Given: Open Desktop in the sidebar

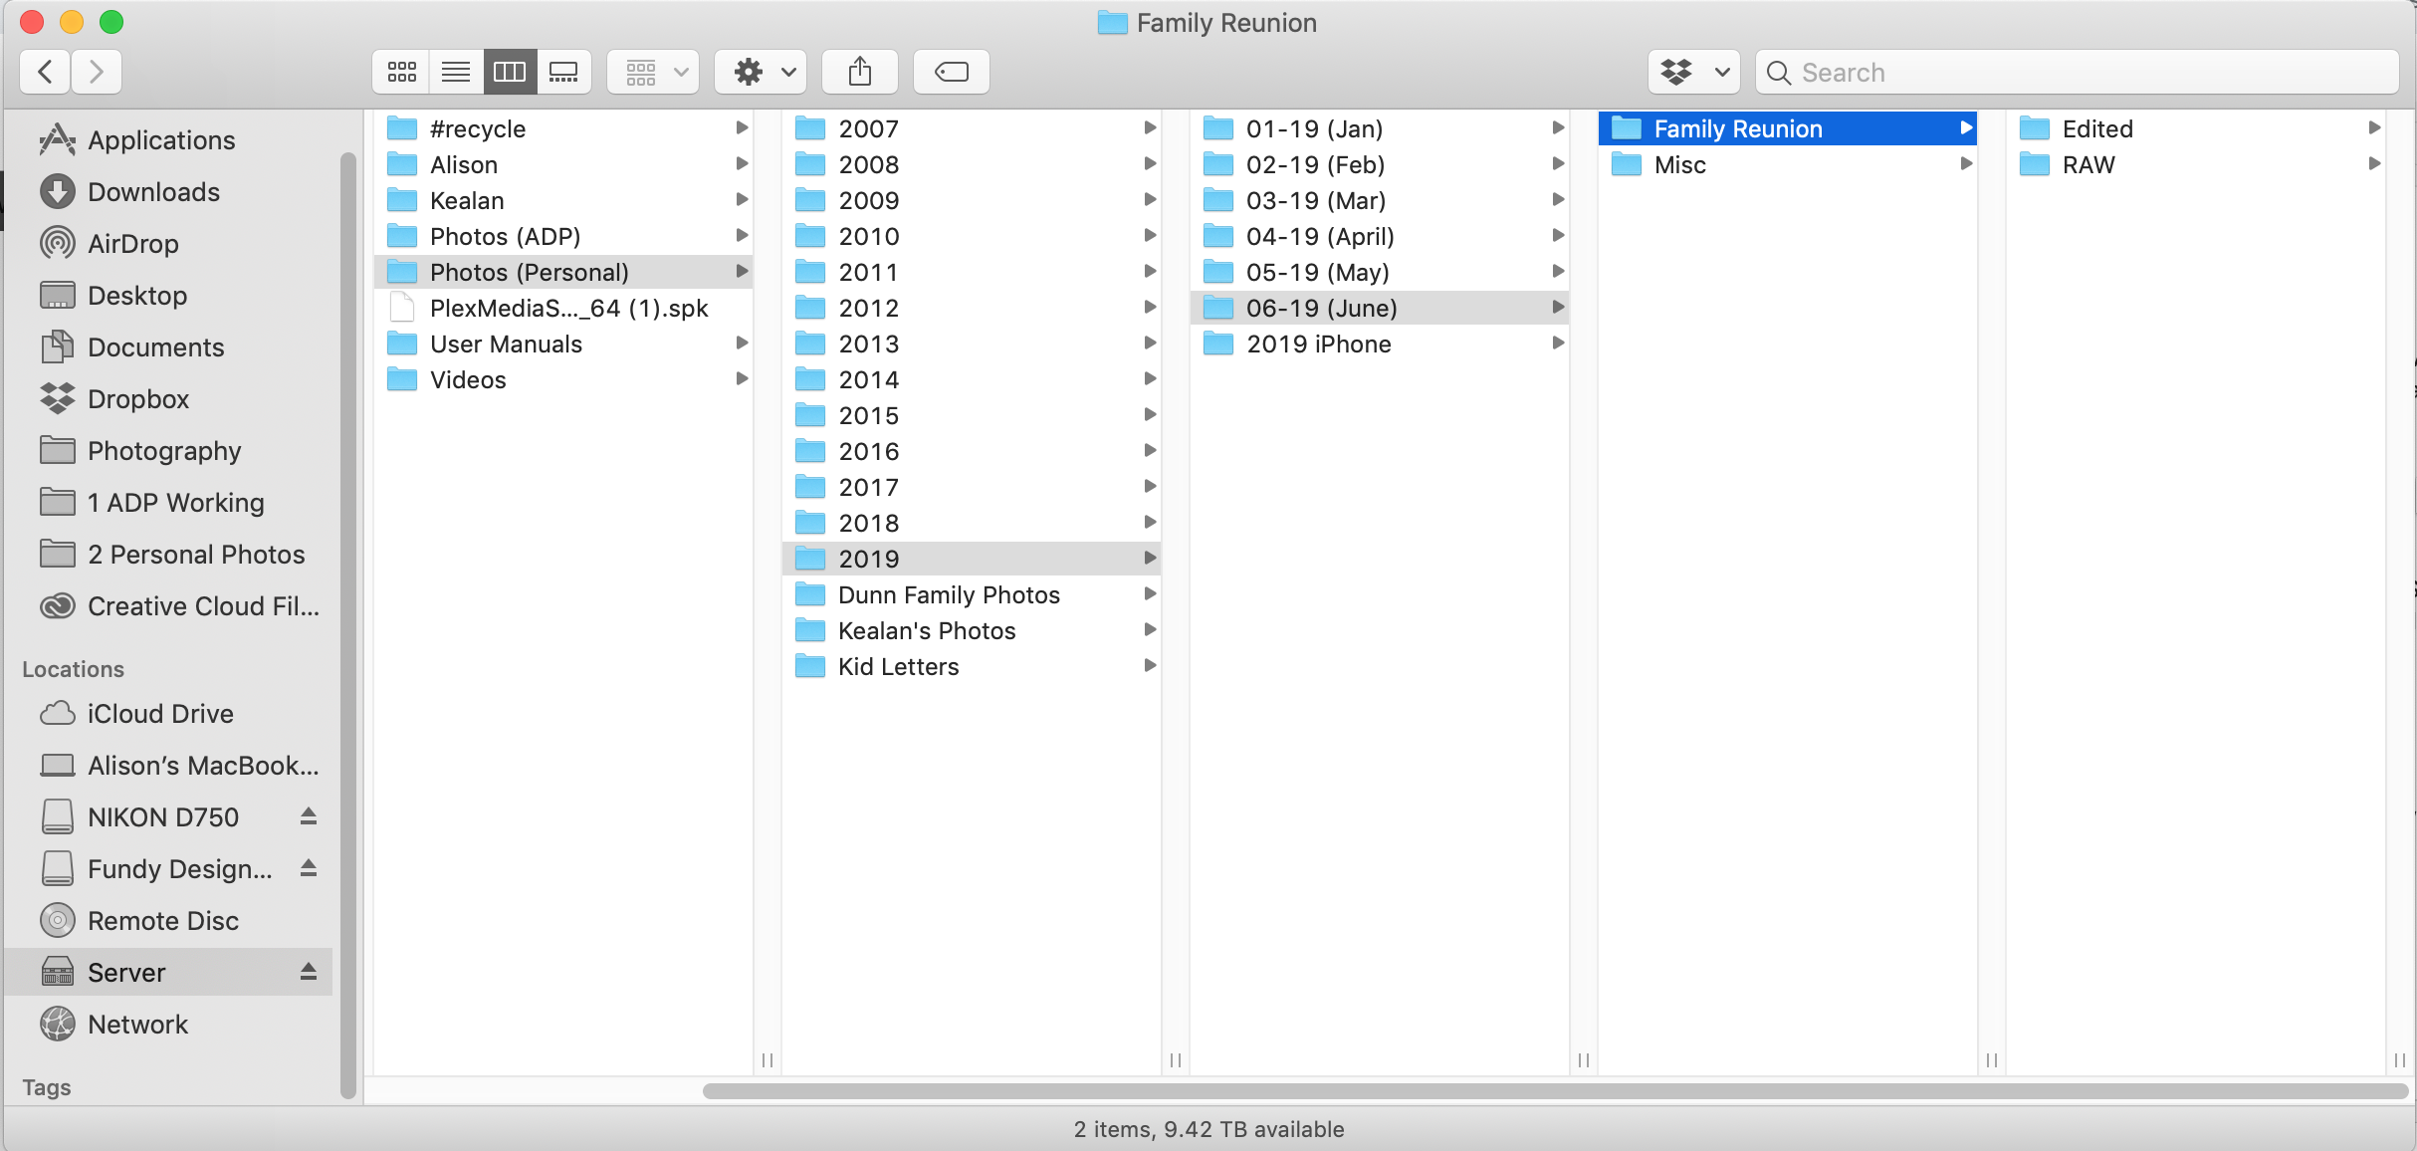Looking at the screenshot, I should [x=169, y=296].
